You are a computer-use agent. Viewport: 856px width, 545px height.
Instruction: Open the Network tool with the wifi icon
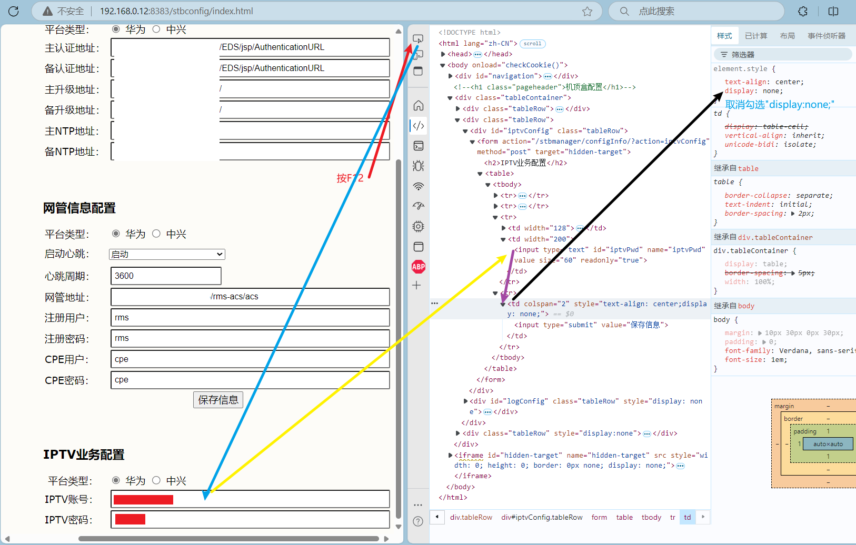[x=418, y=186]
